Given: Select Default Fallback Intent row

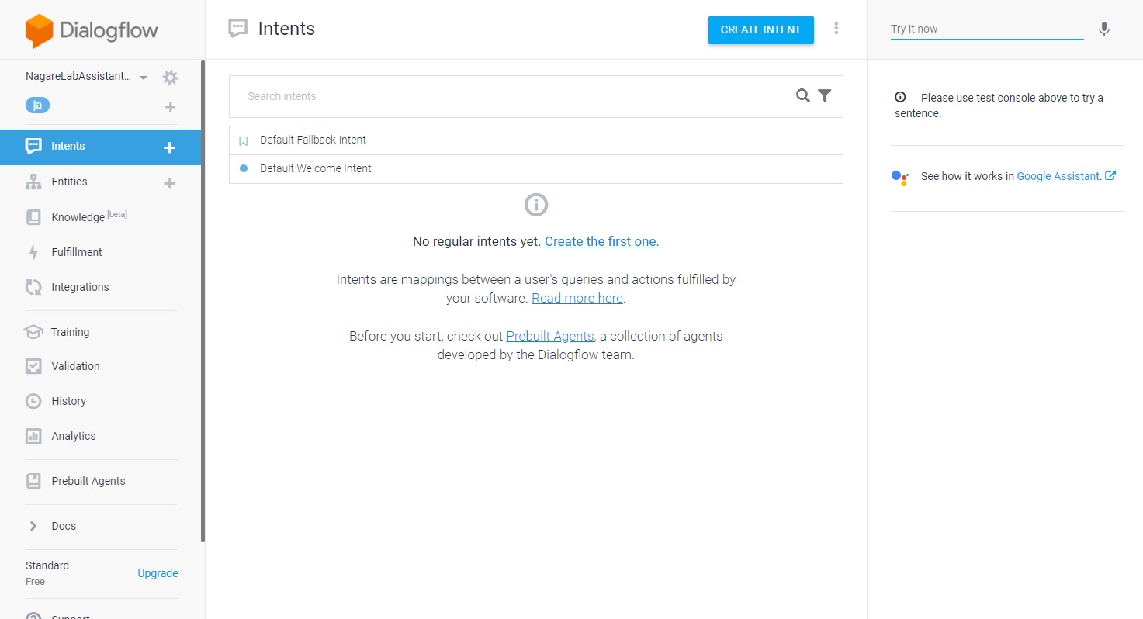Looking at the screenshot, I should [536, 140].
